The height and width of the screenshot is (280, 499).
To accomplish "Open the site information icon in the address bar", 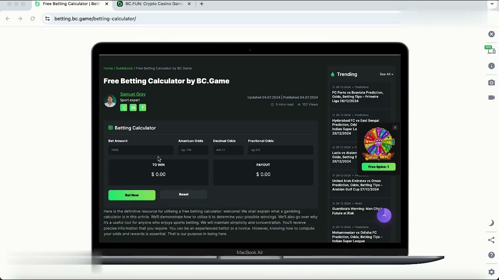I will point(47,19).
